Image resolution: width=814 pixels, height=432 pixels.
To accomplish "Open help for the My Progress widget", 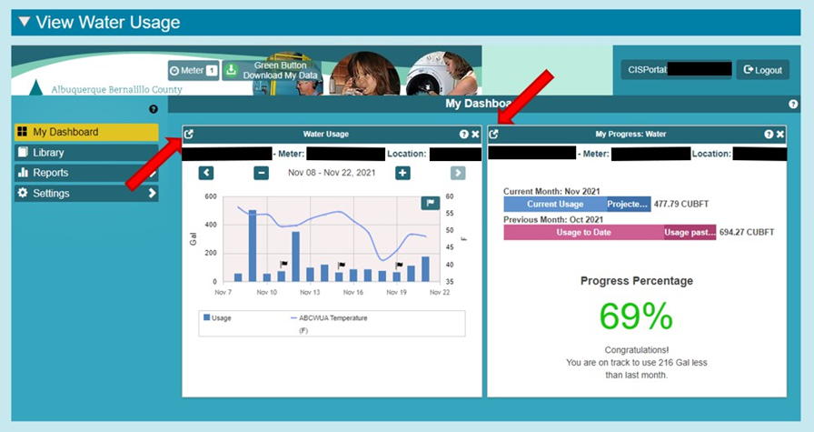I will (x=769, y=134).
